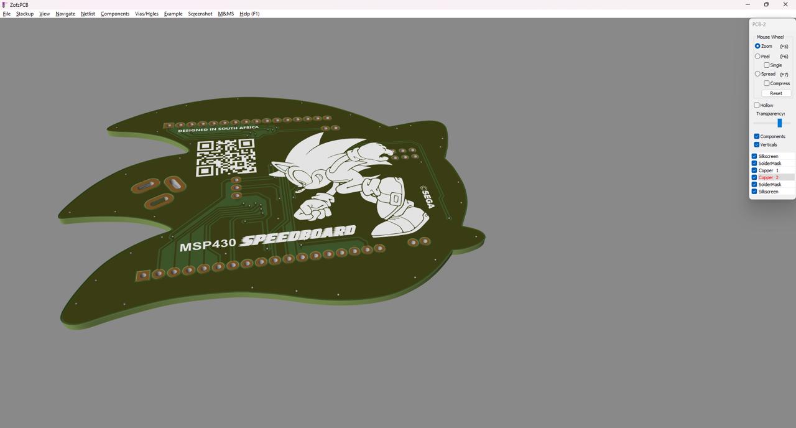Open the Help (F1) menu
The width and height of the screenshot is (796, 428).
(249, 14)
